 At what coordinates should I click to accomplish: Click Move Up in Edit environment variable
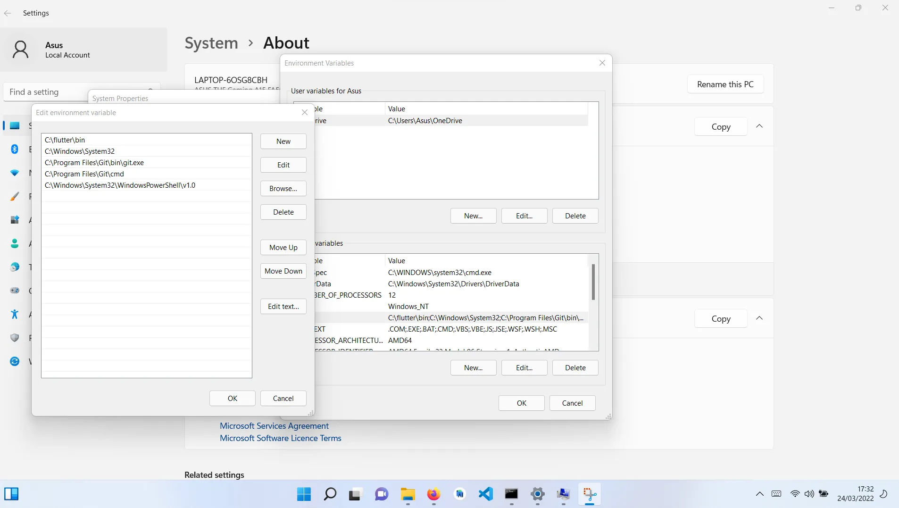[283, 248]
